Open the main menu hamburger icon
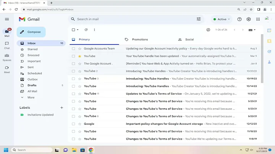 7,19
